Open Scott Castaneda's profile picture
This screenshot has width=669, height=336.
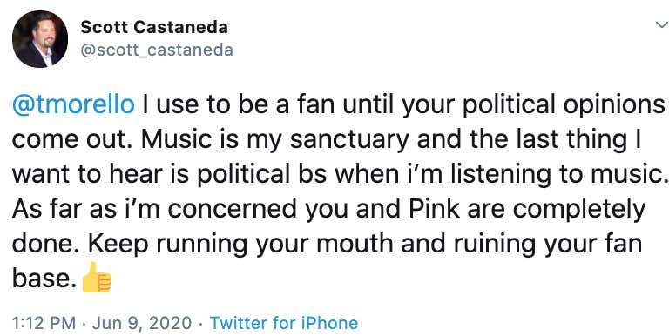(40, 39)
